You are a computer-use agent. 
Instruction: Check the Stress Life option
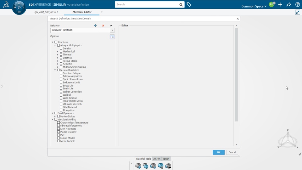click(61, 85)
